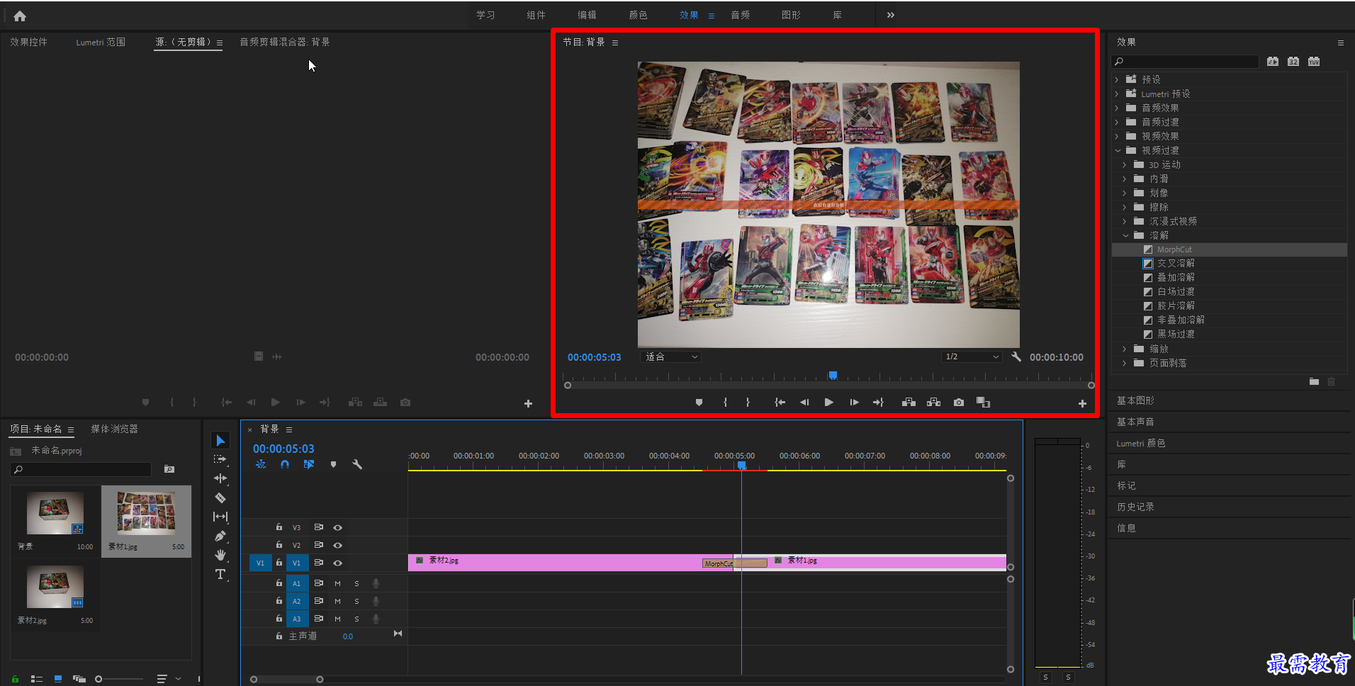
Task: Add marker in program monitor
Action: pyautogui.click(x=699, y=403)
